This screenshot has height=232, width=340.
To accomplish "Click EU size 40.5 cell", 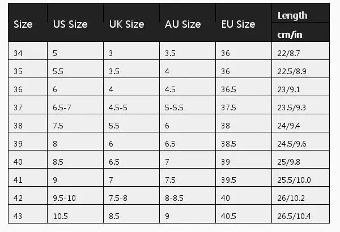I will click(x=244, y=214).
